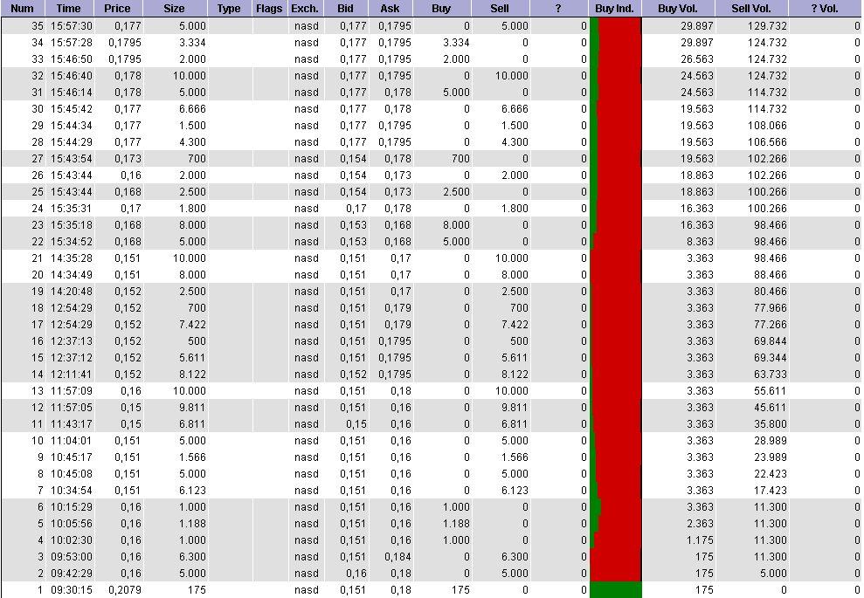Click the red sell indicator bar on row 35
Screen dimensions: 864x598
click(622, 26)
